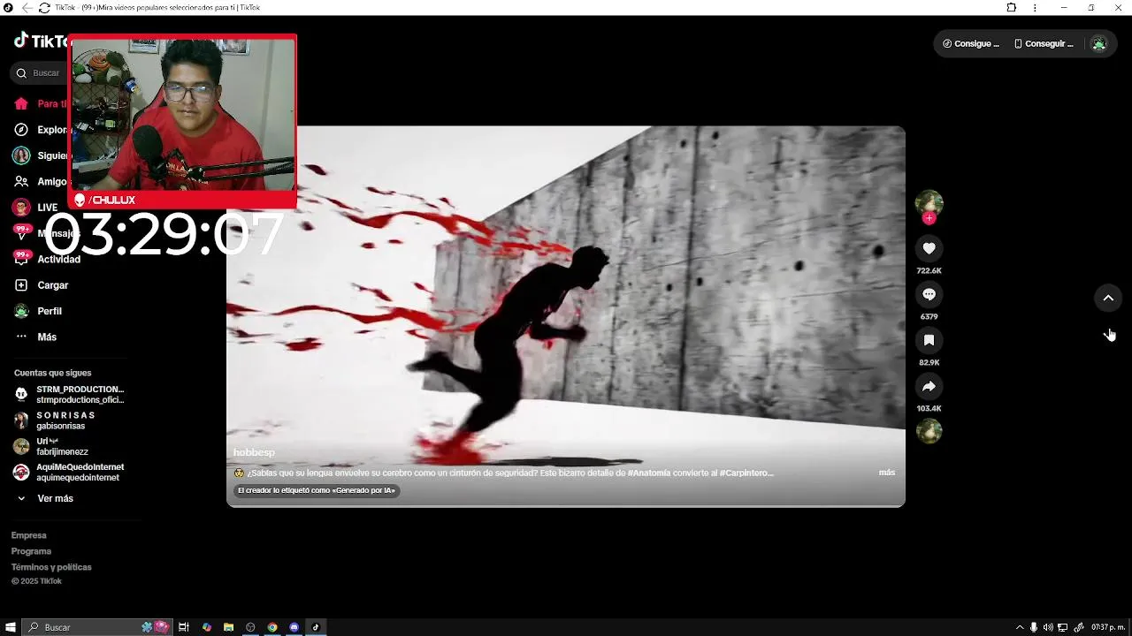Expand video caption with 'más'
The width and height of the screenshot is (1132, 636).
886,473
